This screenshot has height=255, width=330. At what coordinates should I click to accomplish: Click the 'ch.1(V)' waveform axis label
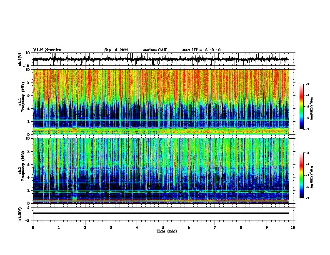20,59
